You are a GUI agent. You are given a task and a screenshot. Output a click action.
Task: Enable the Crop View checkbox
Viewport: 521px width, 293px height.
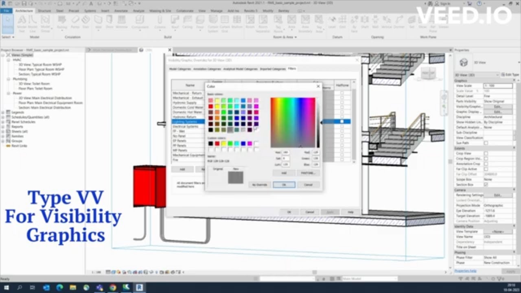(486, 153)
